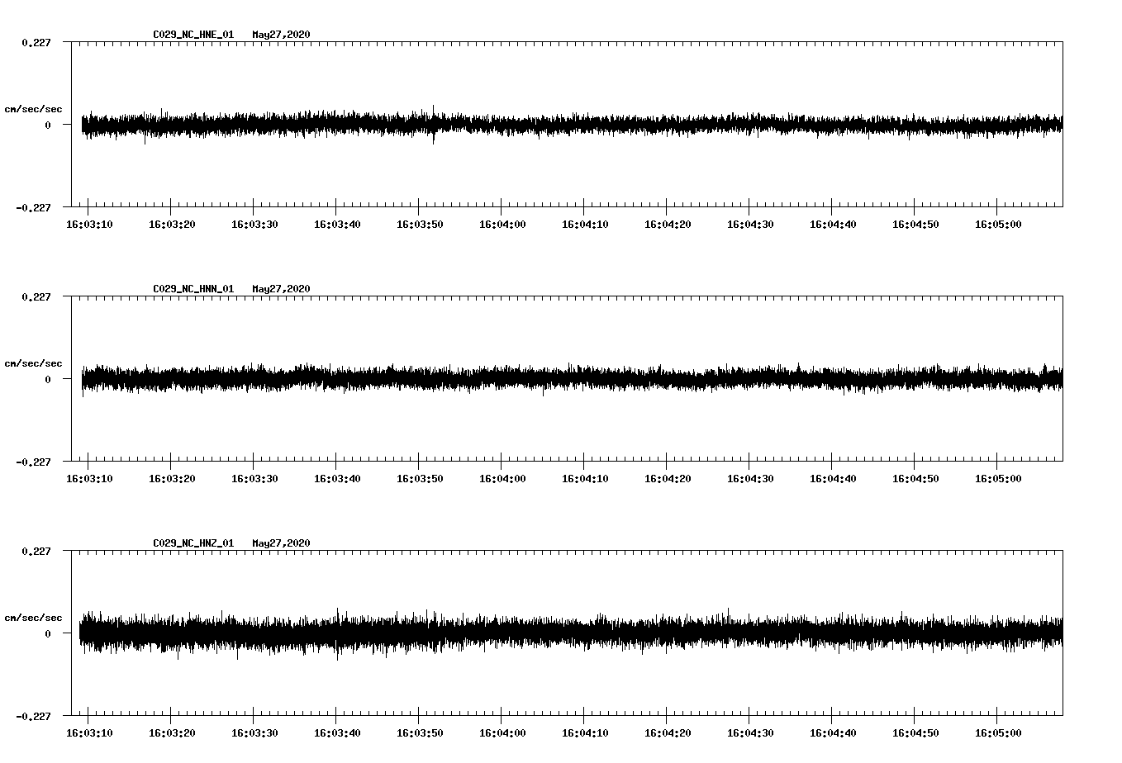The image size is (1122, 763).
Task: Click the zero baseline label of HNZ plot
Action: (48, 633)
